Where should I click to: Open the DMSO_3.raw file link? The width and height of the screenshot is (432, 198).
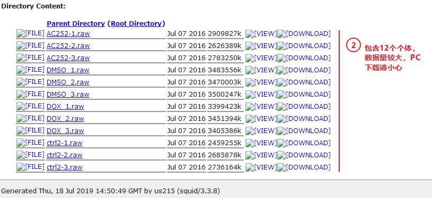(x=68, y=94)
